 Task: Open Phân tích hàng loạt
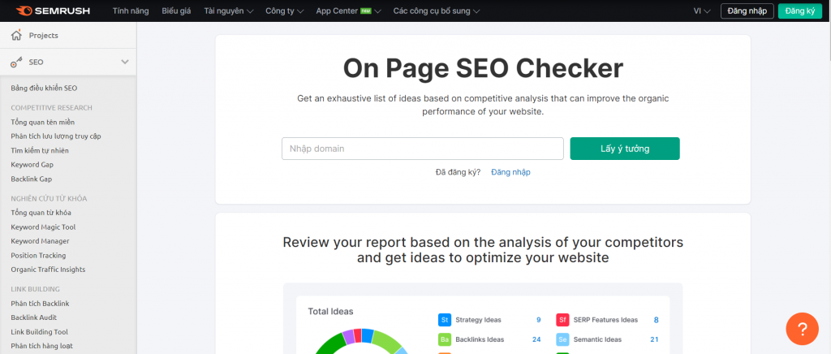[x=41, y=346]
